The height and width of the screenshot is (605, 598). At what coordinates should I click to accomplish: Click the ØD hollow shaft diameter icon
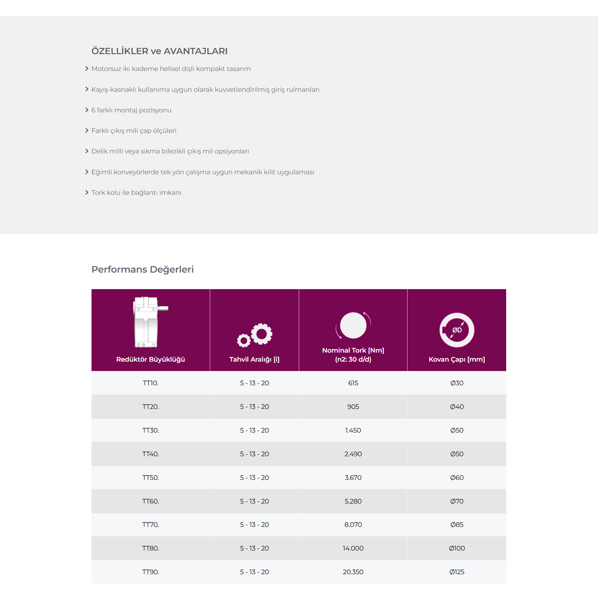[x=456, y=330]
